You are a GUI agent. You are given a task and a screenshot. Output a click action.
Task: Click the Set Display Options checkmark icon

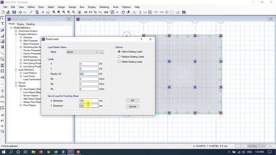[117, 12]
